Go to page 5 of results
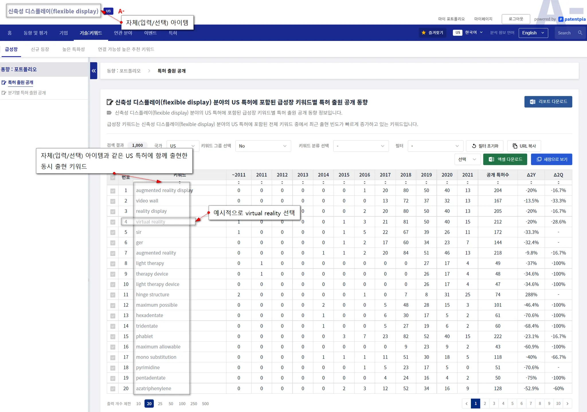Image resolution: width=587 pixels, height=412 pixels. tap(512, 403)
